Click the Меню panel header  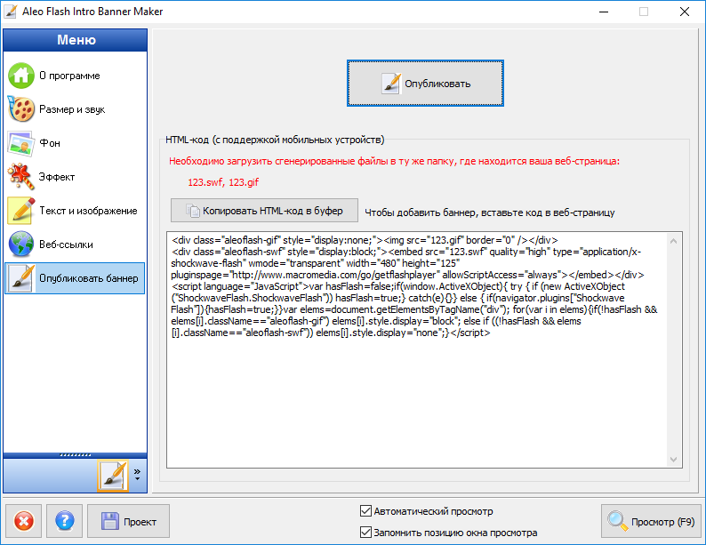76,40
